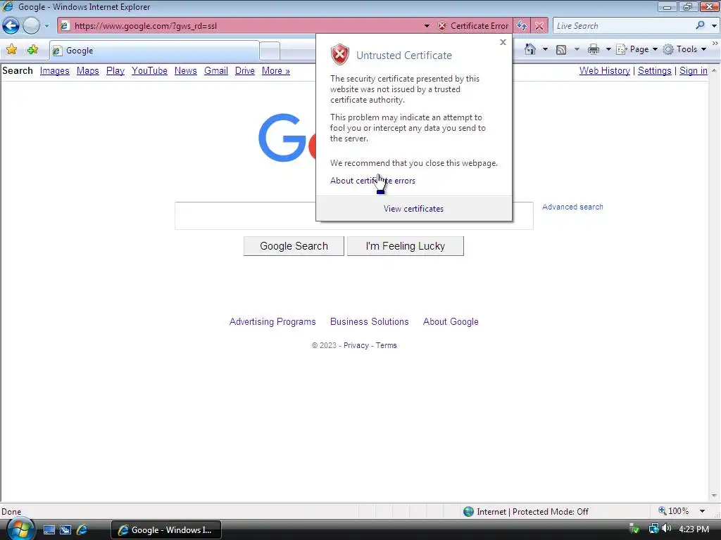The image size is (721, 540).
Task: Open the Privacy footer link
Action: tap(356, 345)
